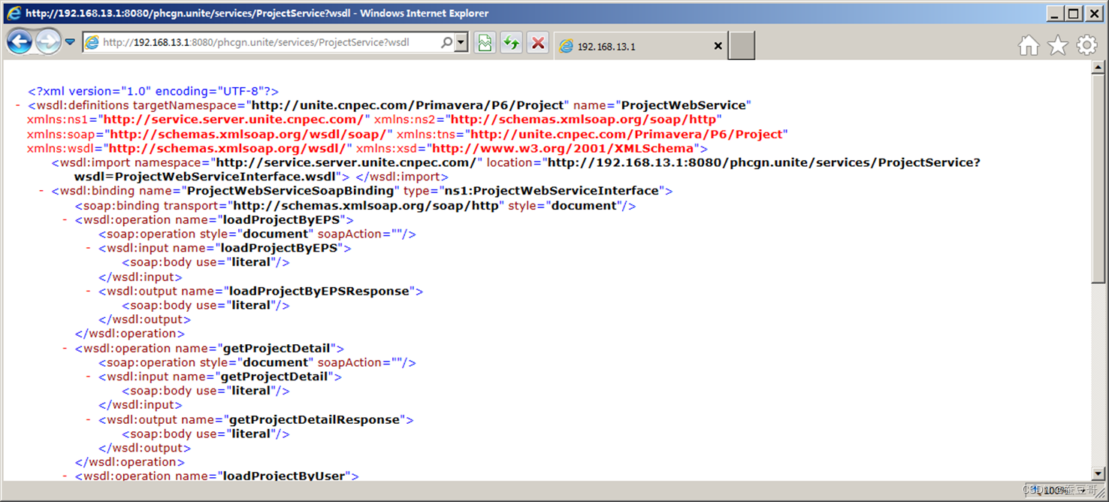Open the Tools gear icon
This screenshot has height=502, width=1109.
pos(1086,45)
